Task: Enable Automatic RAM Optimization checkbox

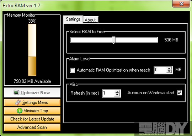Action: 73,70
